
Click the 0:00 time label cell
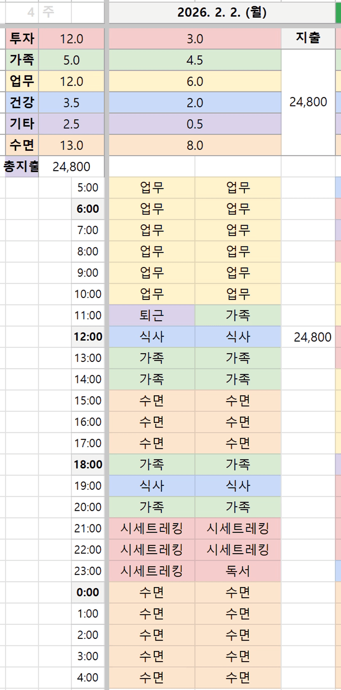pos(88,592)
